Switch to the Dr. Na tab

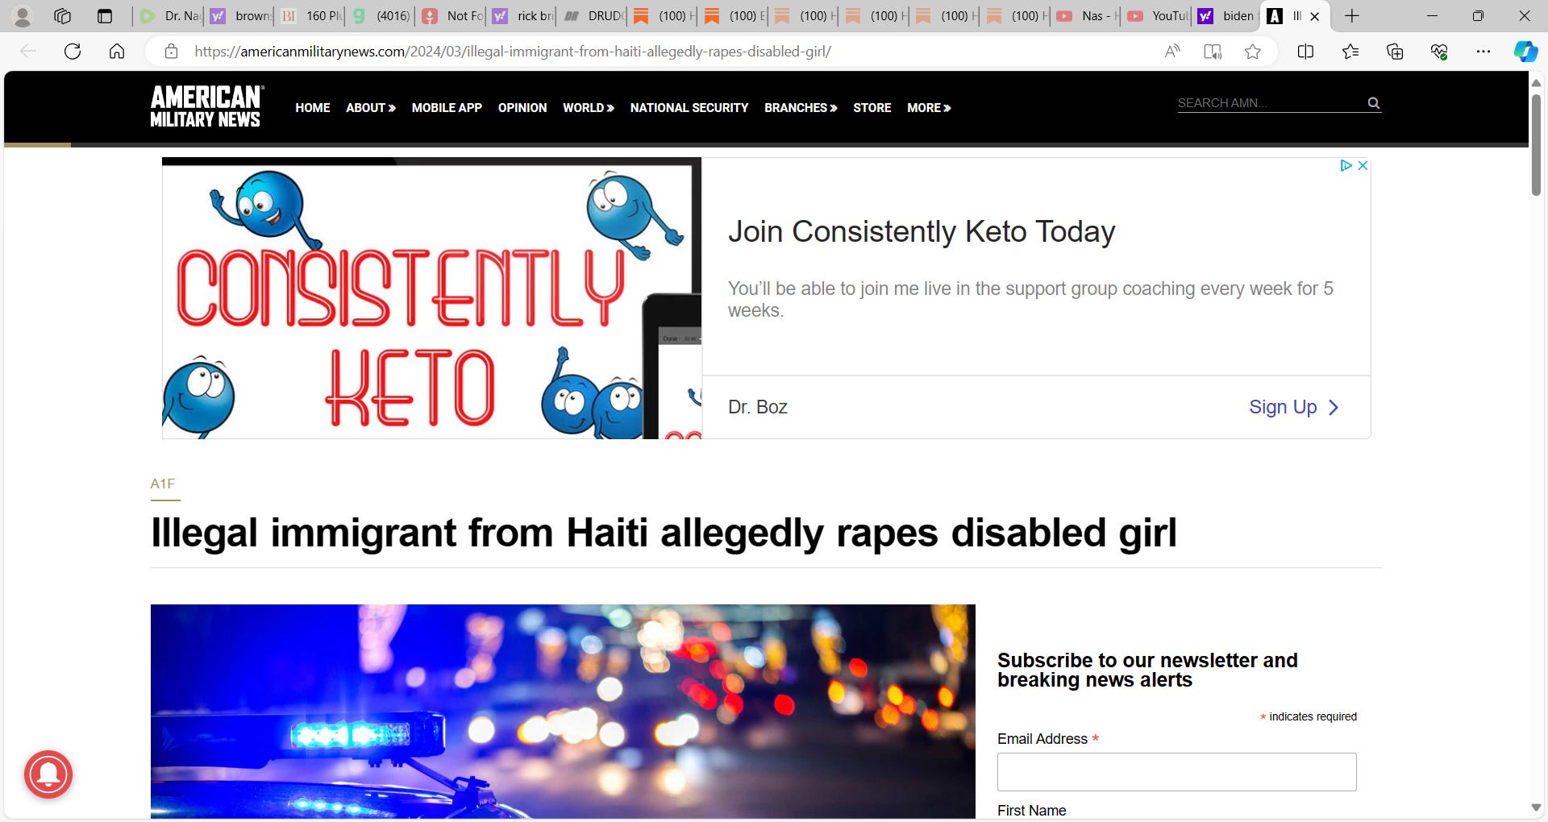(169, 16)
